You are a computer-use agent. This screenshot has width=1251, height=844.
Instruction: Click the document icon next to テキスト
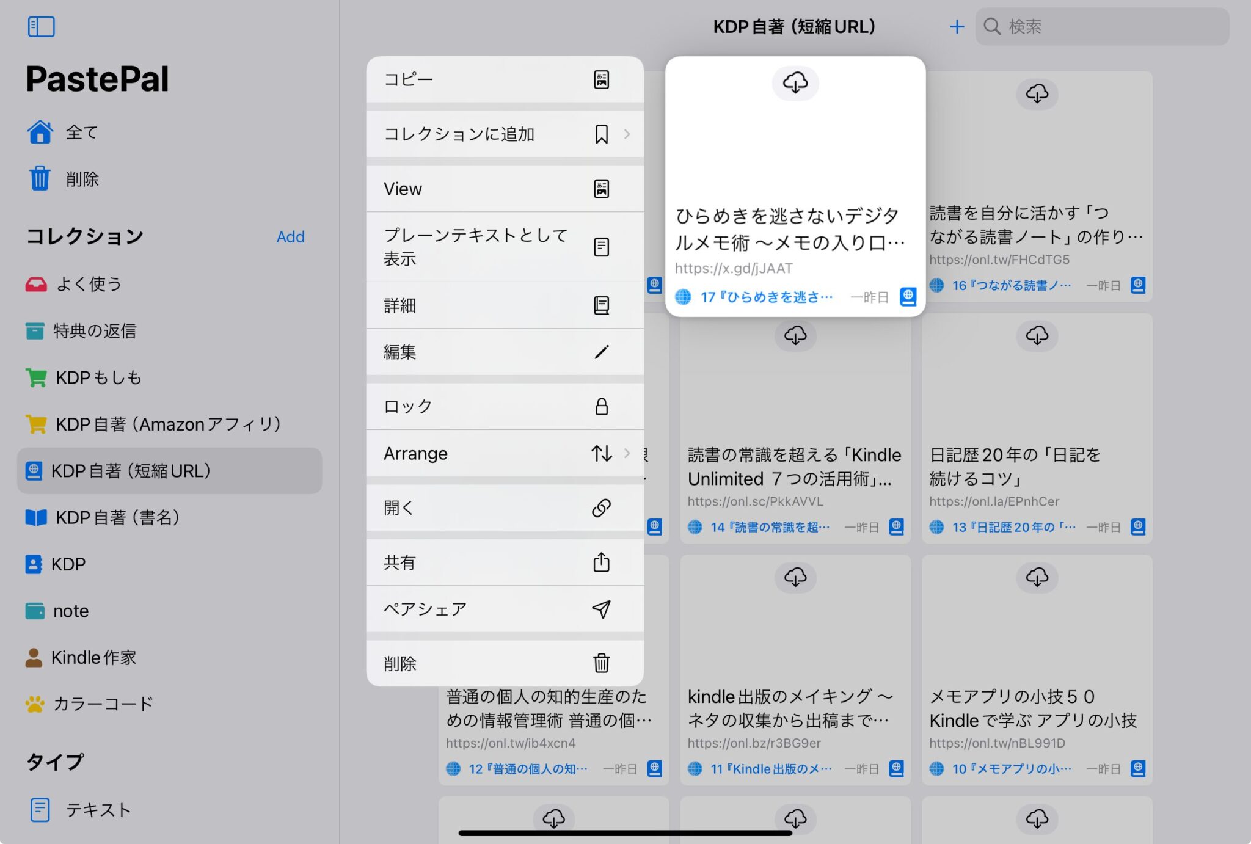click(40, 809)
